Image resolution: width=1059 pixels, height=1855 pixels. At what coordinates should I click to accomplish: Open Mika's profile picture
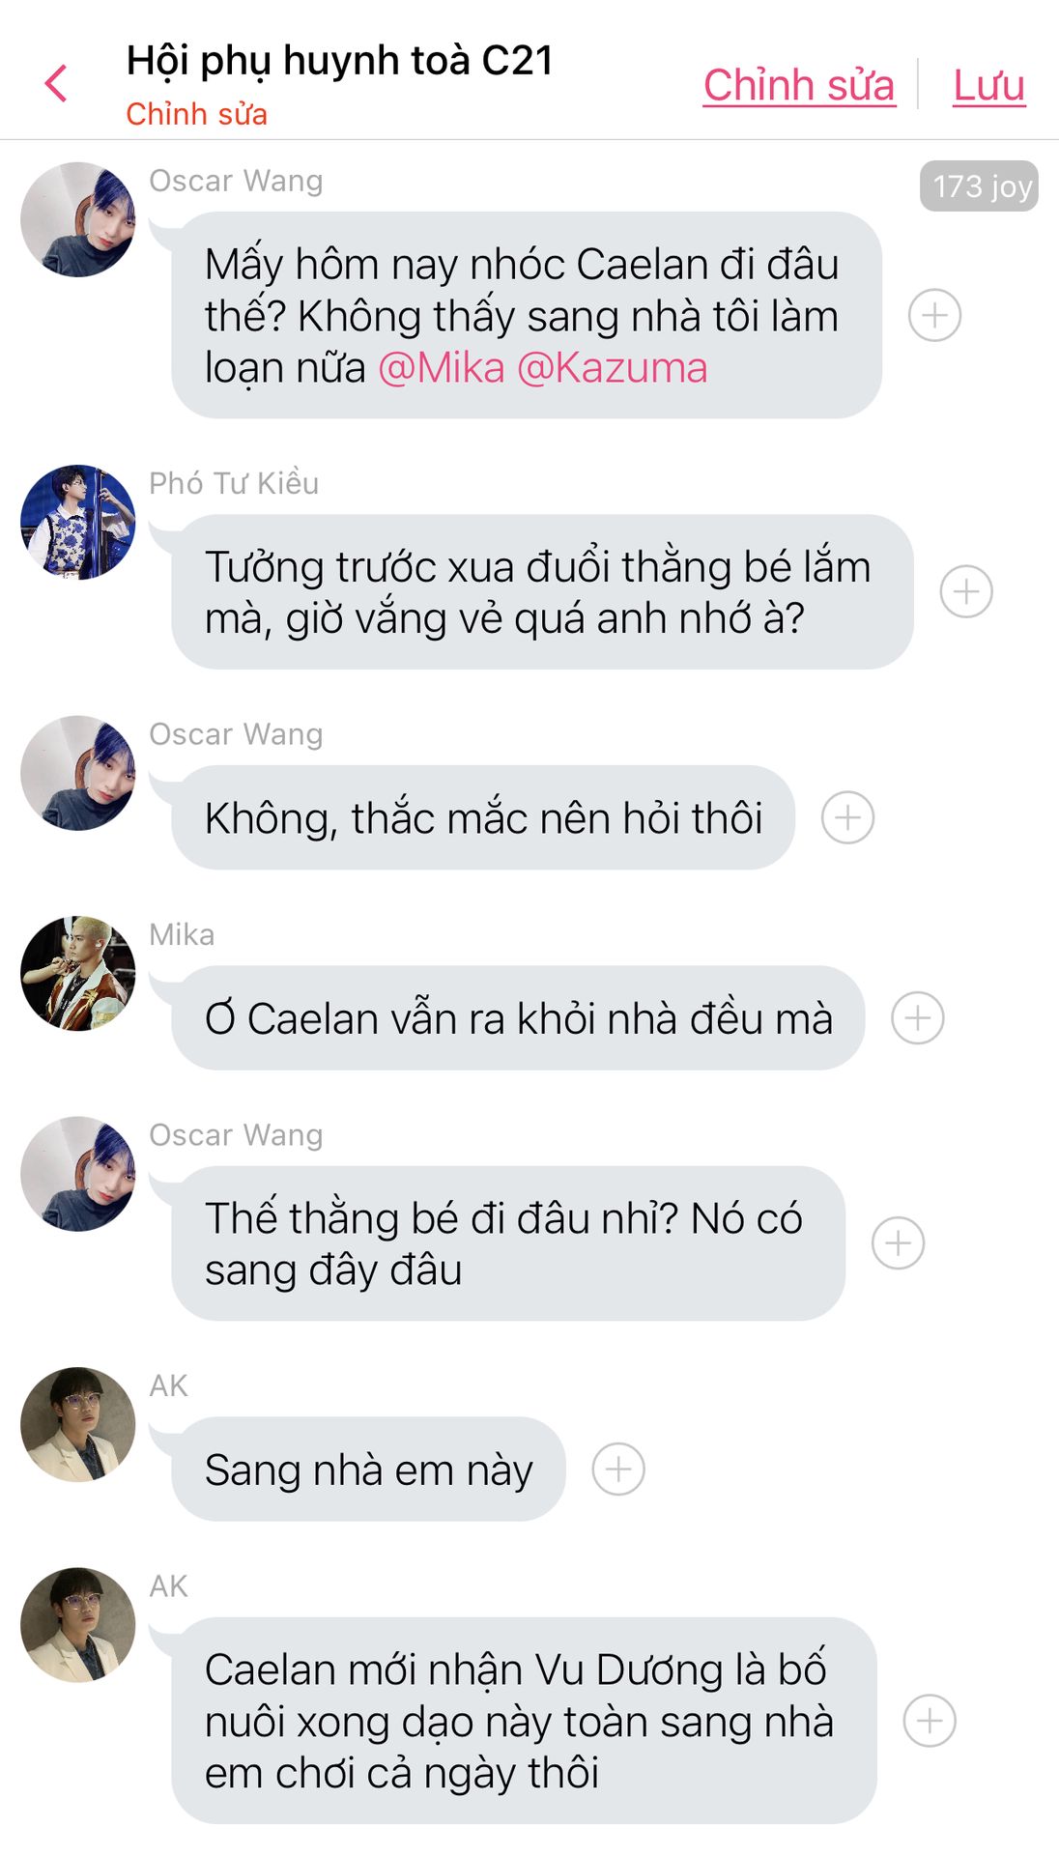coord(78,973)
